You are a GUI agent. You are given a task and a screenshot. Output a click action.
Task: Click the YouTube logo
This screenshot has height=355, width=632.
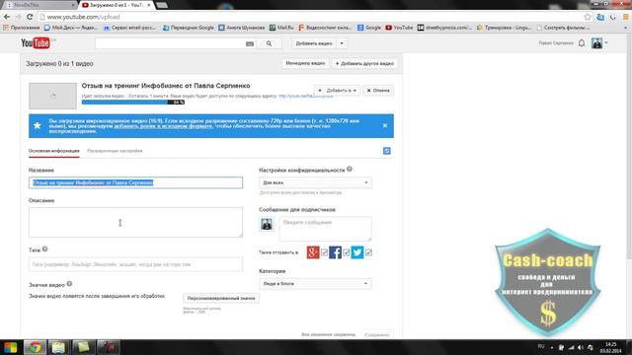click(x=36, y=42)
